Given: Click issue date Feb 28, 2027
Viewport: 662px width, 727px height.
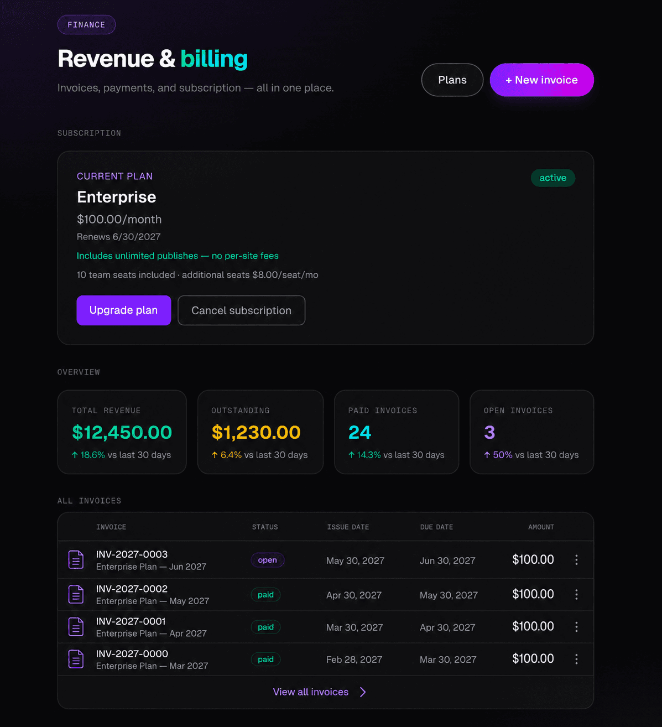Looking at the screenshot, I should 354,660.
